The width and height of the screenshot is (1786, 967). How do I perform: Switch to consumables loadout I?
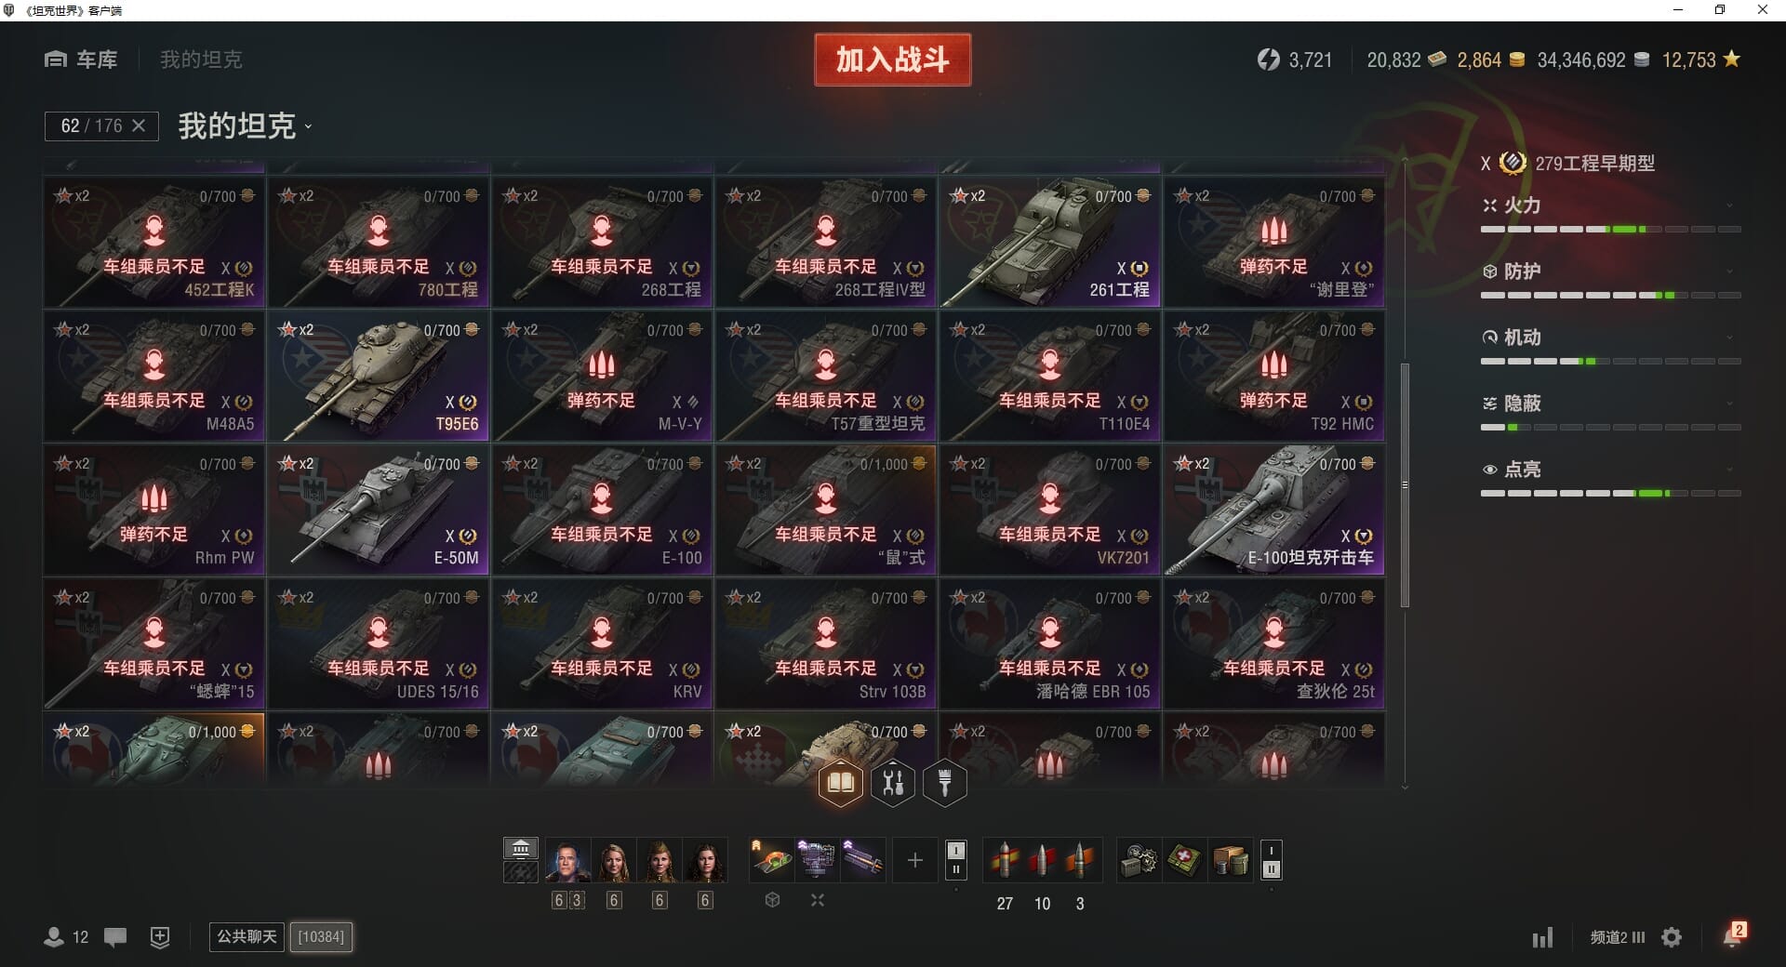click(x=1272, y=850)
